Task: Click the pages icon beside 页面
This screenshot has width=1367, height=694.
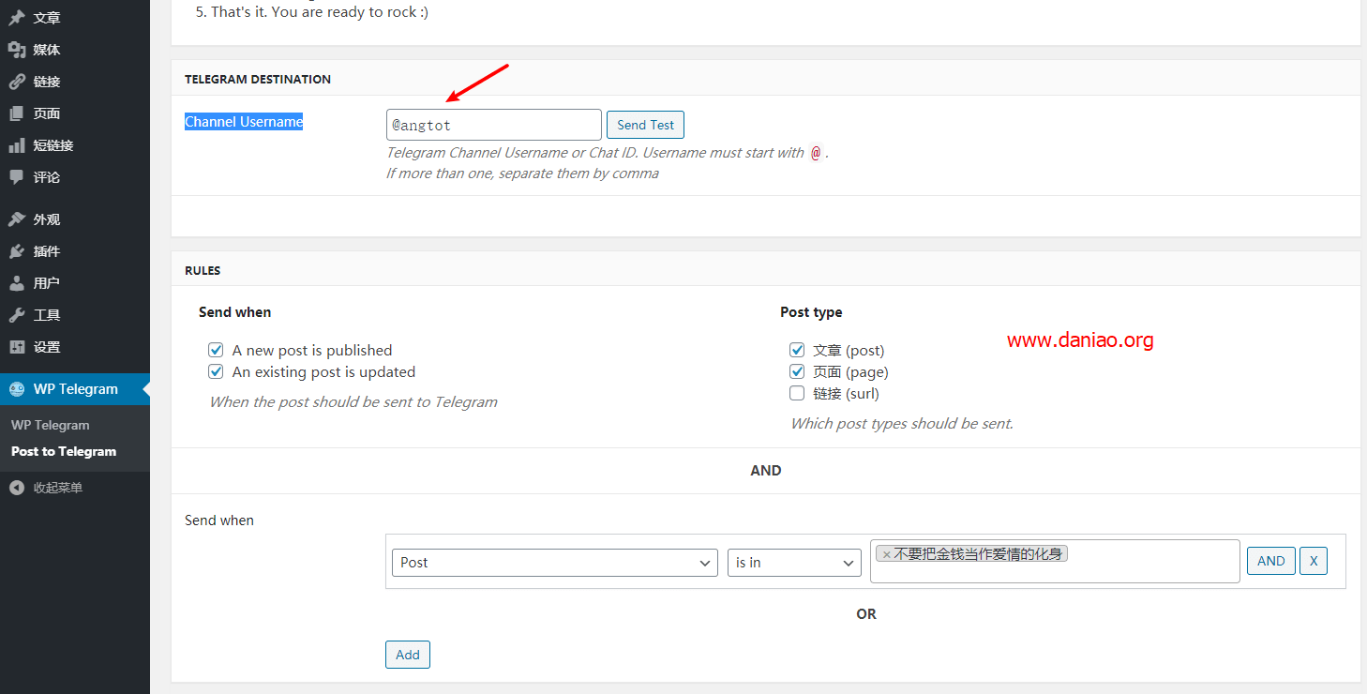Action: 17,113
